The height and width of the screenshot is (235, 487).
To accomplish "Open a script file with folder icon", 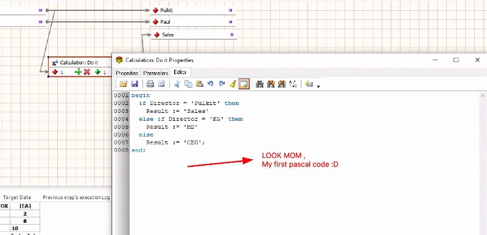I will [x=124, y=84].
